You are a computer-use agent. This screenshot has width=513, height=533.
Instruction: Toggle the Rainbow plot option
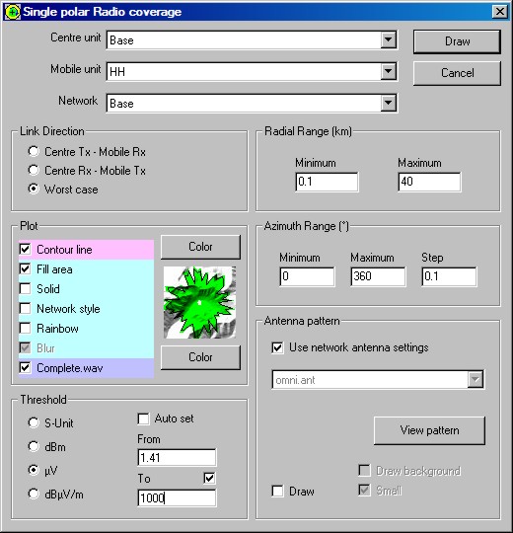[25, 328]
